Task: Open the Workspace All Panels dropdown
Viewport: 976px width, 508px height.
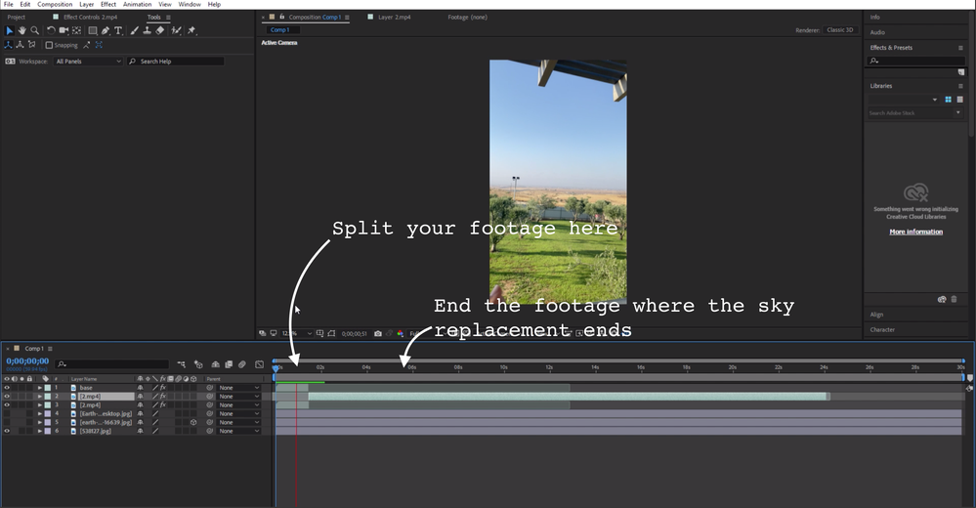Action: (x=88, y=61)
